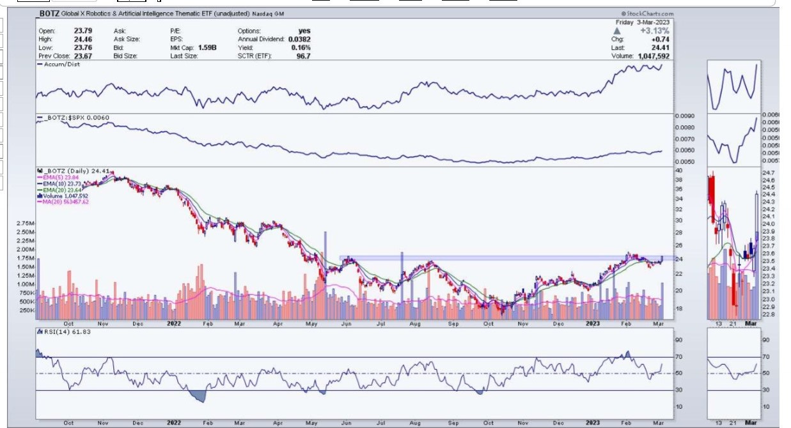Click the Last Size label
This screenshot has height=428, width=791.
pos(185,56)
